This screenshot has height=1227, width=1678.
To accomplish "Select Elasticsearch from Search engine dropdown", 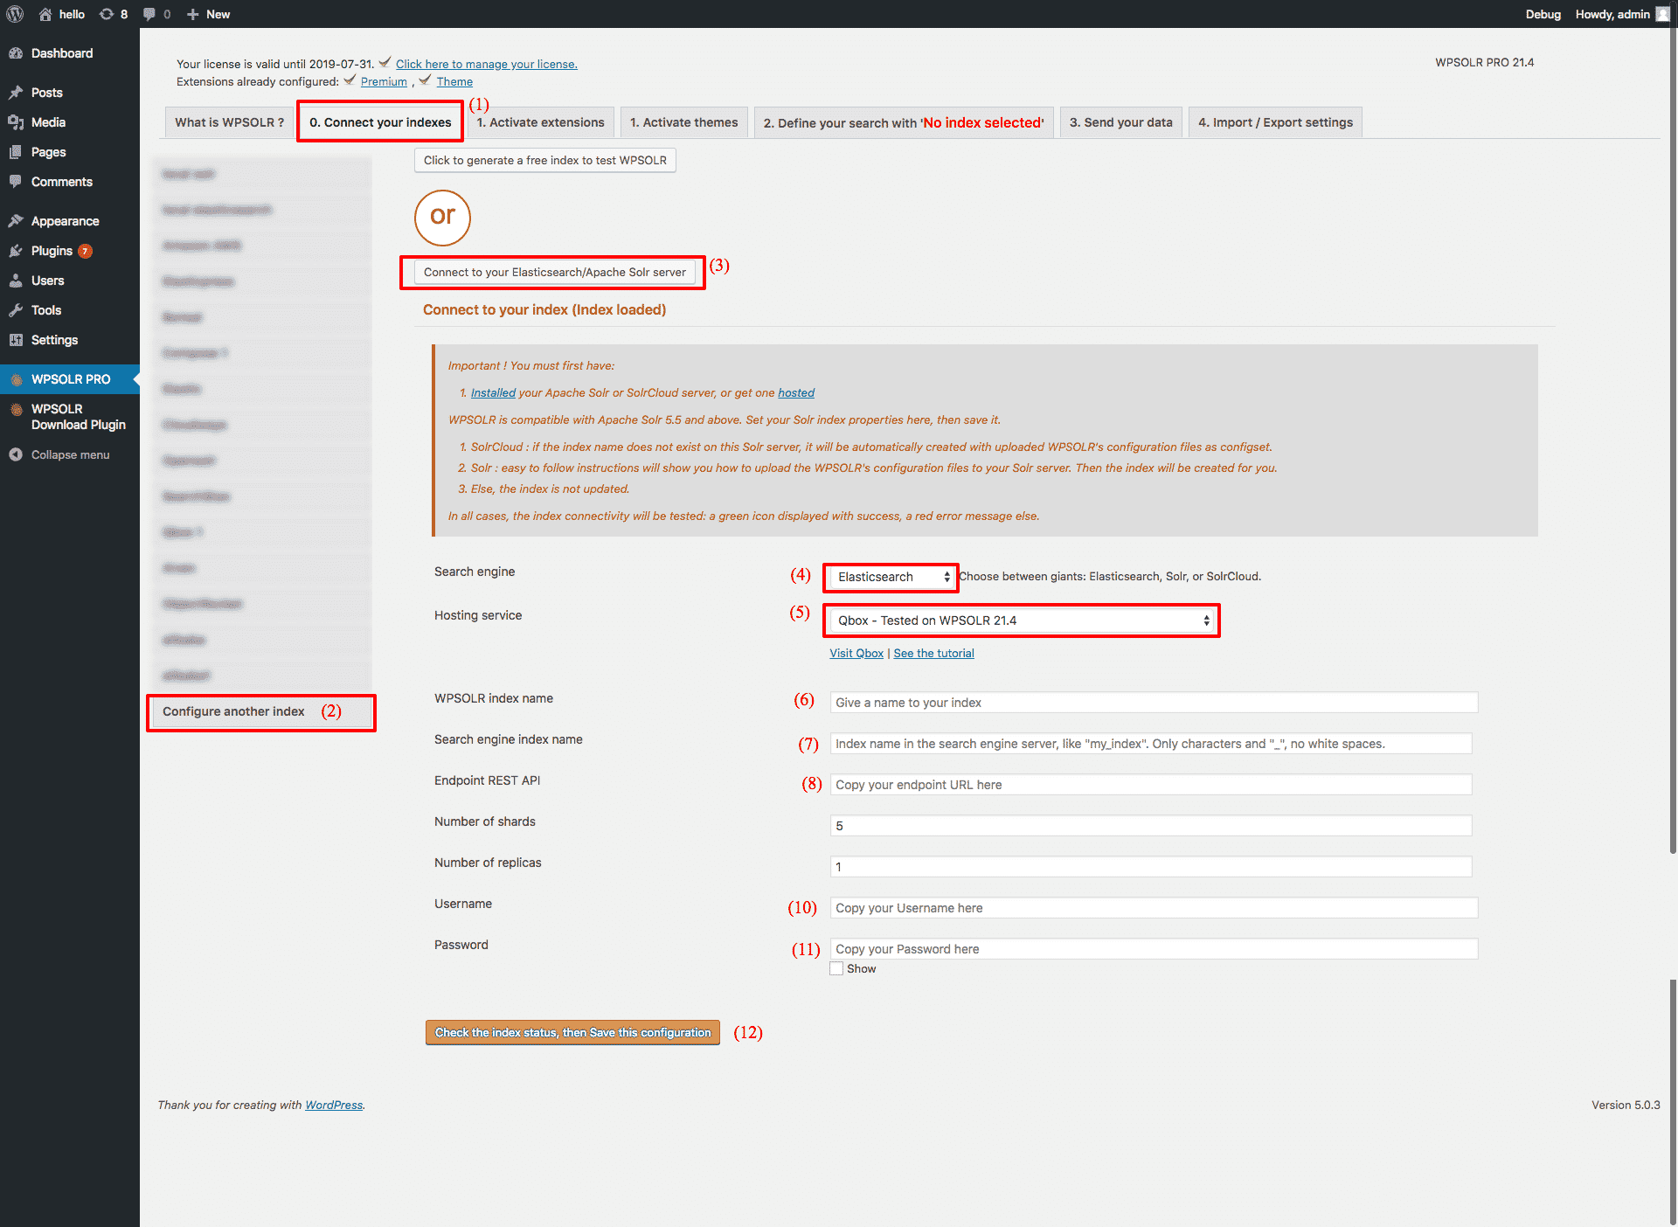I will click(x=890, y=576).
